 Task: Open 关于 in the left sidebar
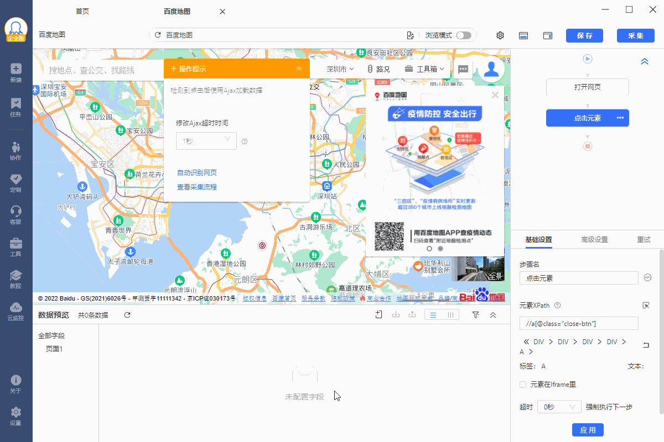pyautogui.click(x=15, y=385)
